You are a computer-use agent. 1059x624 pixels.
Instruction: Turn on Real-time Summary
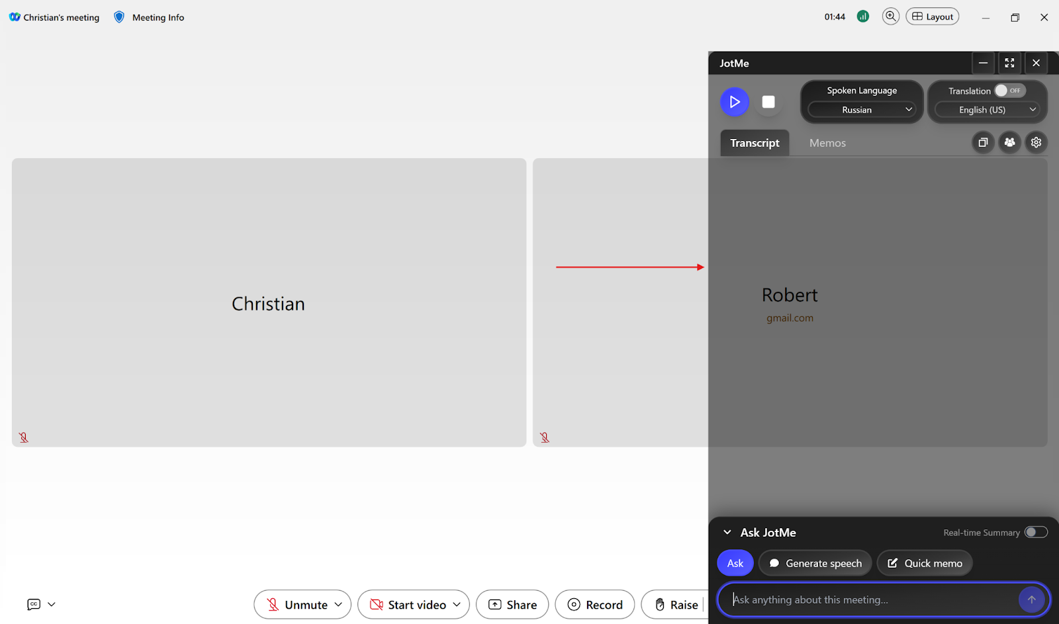click(1036, 531)
